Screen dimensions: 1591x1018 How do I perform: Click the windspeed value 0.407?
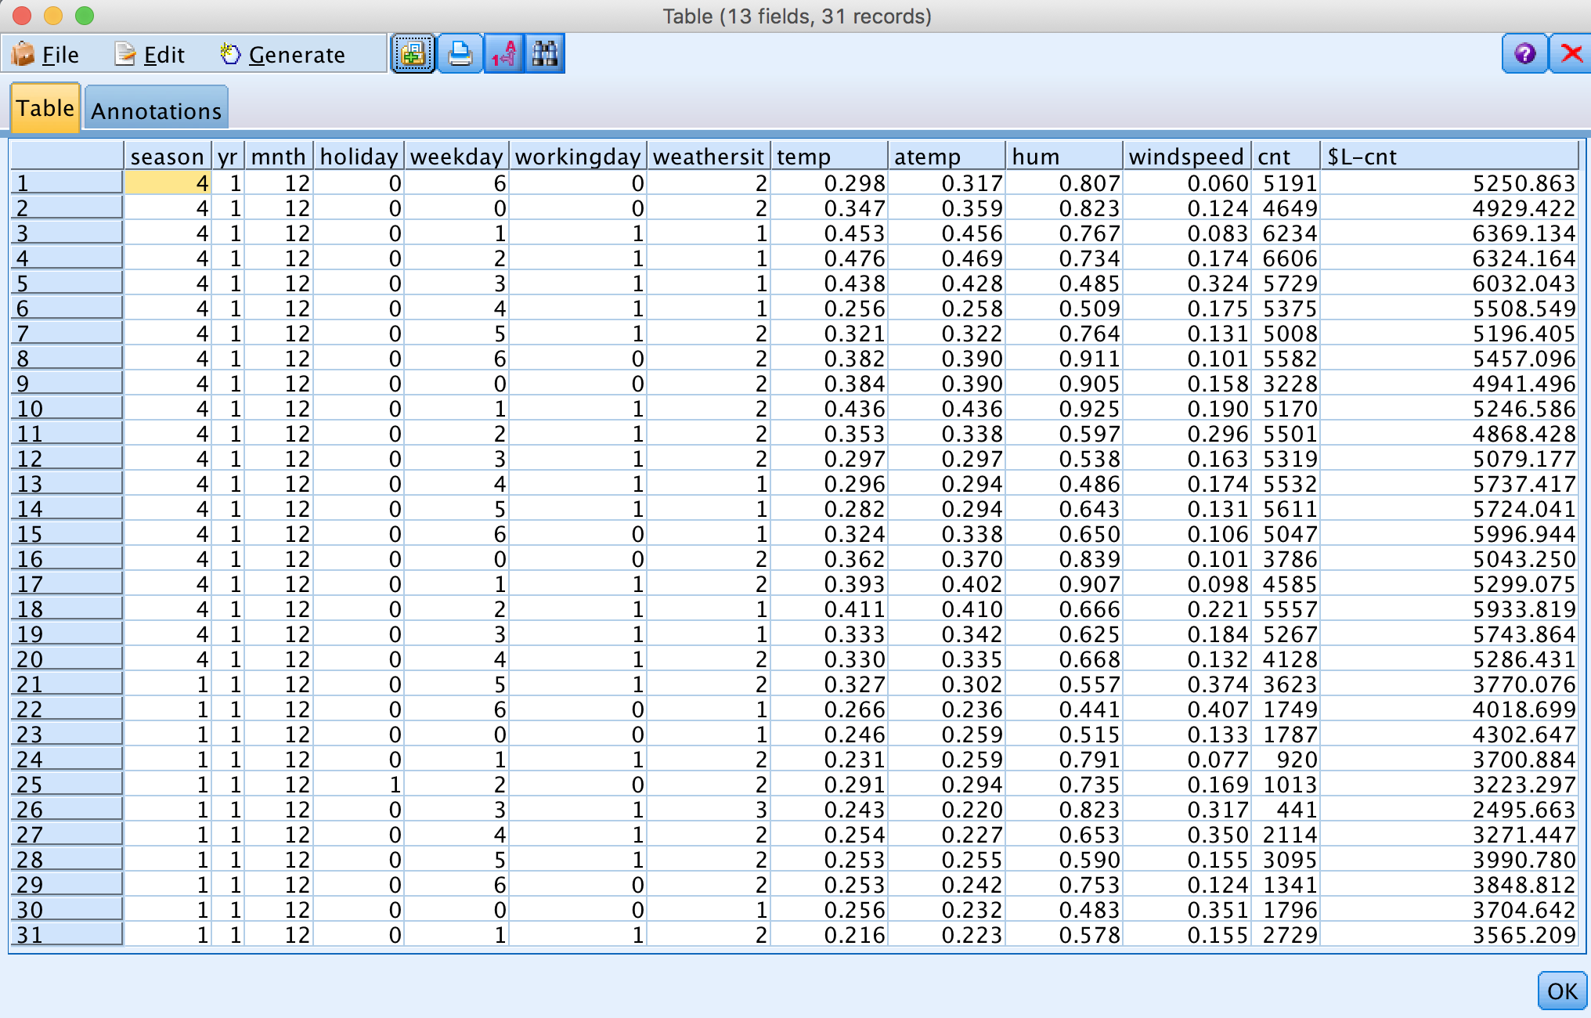coord(1218,709)
